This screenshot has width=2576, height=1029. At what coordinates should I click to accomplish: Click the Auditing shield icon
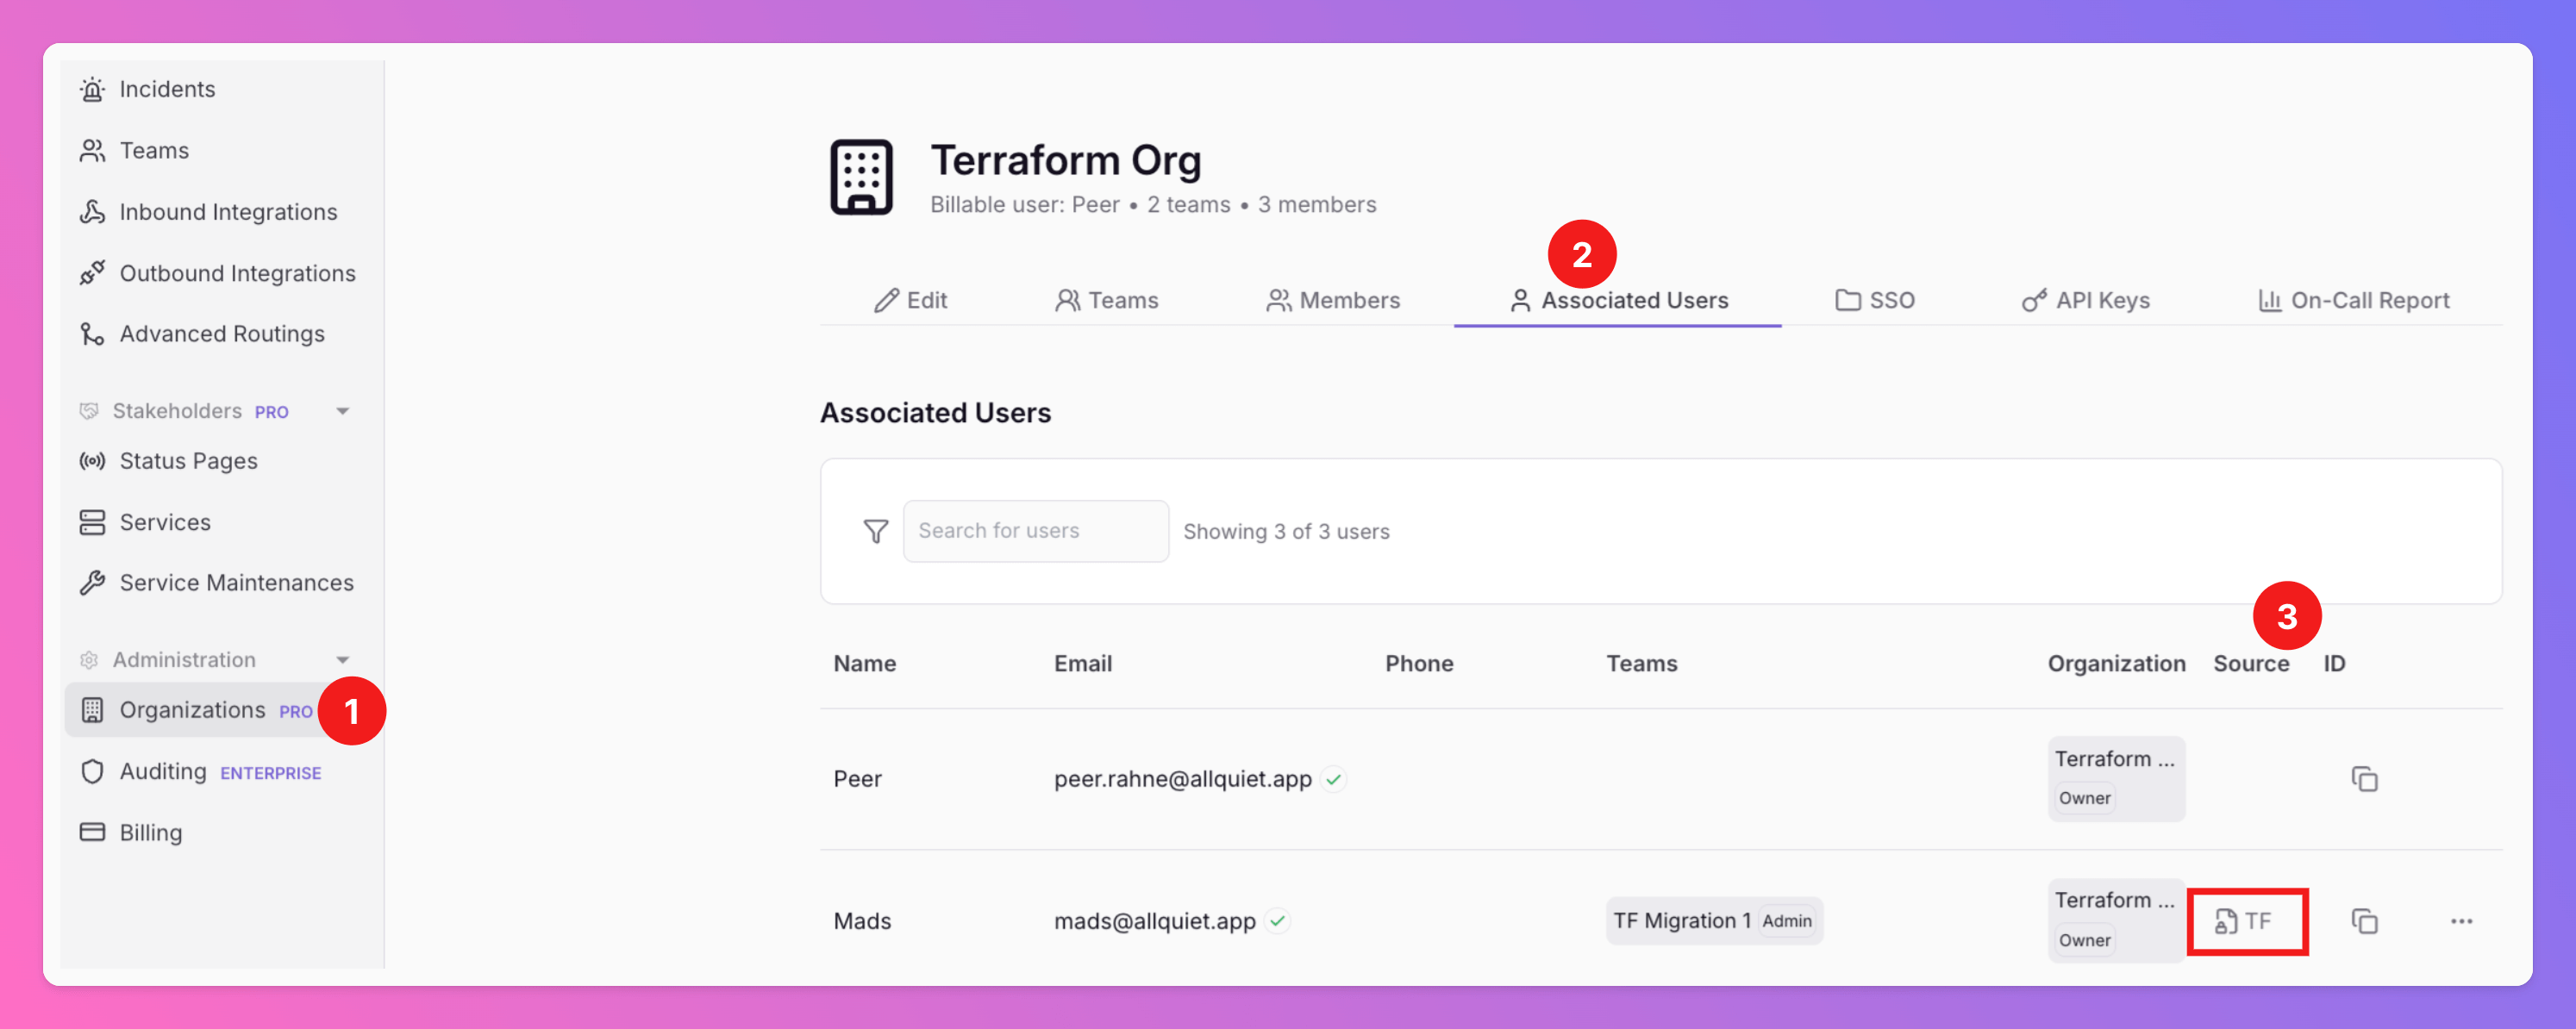(92, 771)
